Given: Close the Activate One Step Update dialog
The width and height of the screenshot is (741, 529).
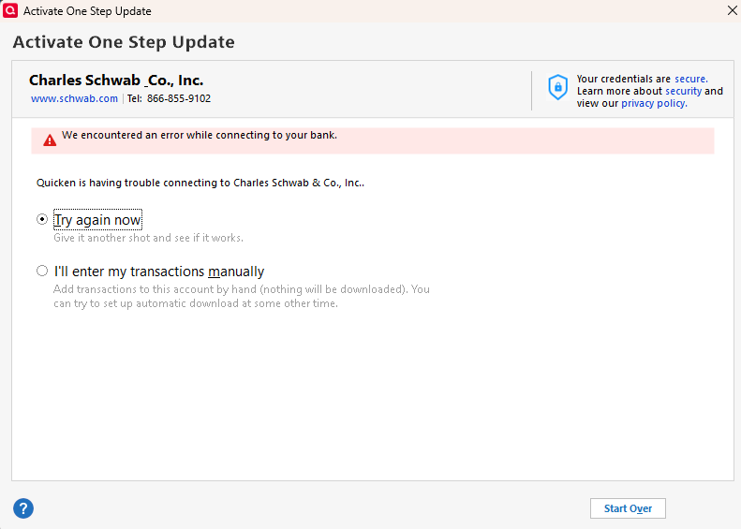Looking at the screenshot, I should pyautogui.click(x=732, y=10).
